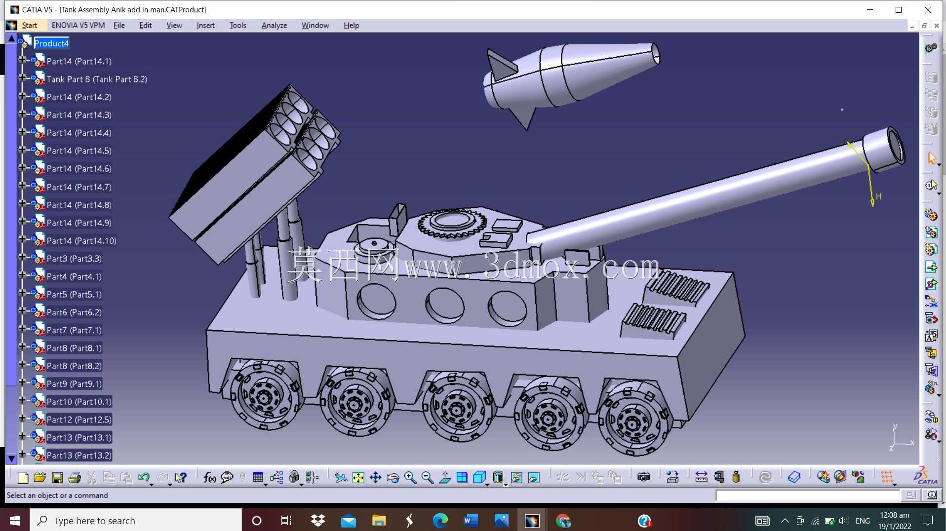
Task: Expand Tank Part B (Tank Part B.2) node
Action: point(22,77)
